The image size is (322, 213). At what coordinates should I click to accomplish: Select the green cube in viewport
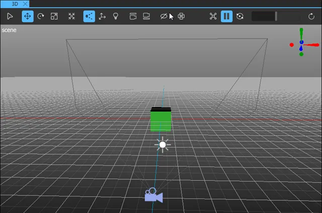coord(161,121)
